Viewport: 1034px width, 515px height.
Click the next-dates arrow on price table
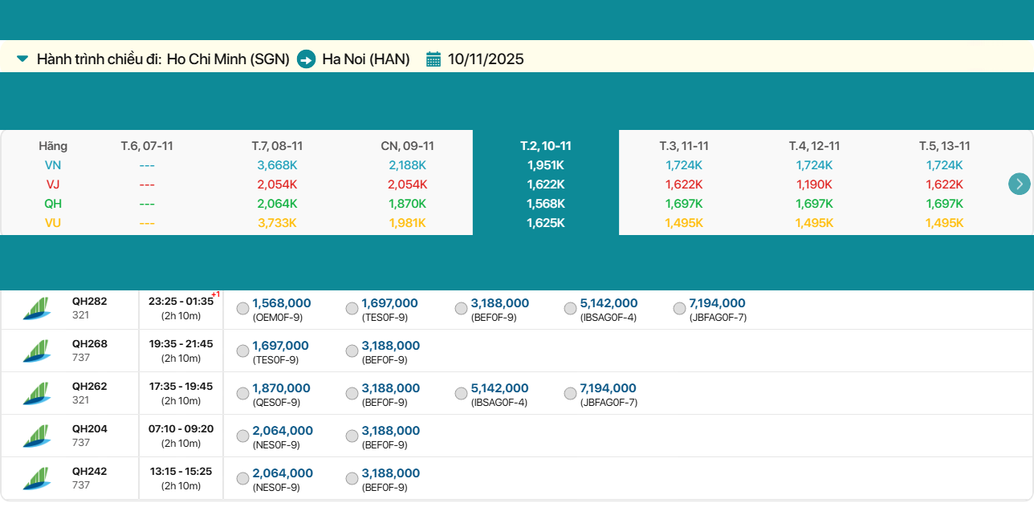click(x=1019, y=184)
